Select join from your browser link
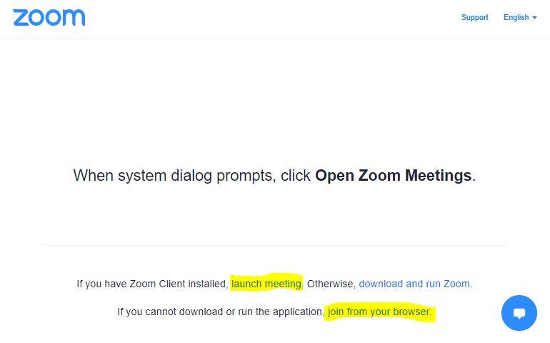This screenshot has height=343, width=550. [379, 312]
